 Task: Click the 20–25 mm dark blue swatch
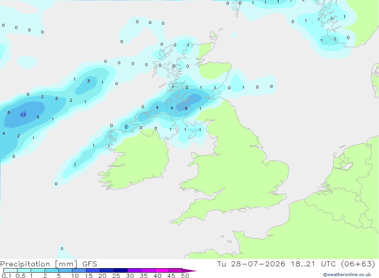(x=106, y=270)
